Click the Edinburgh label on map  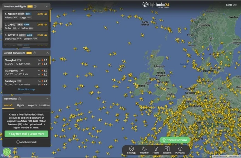click(159, 66)
